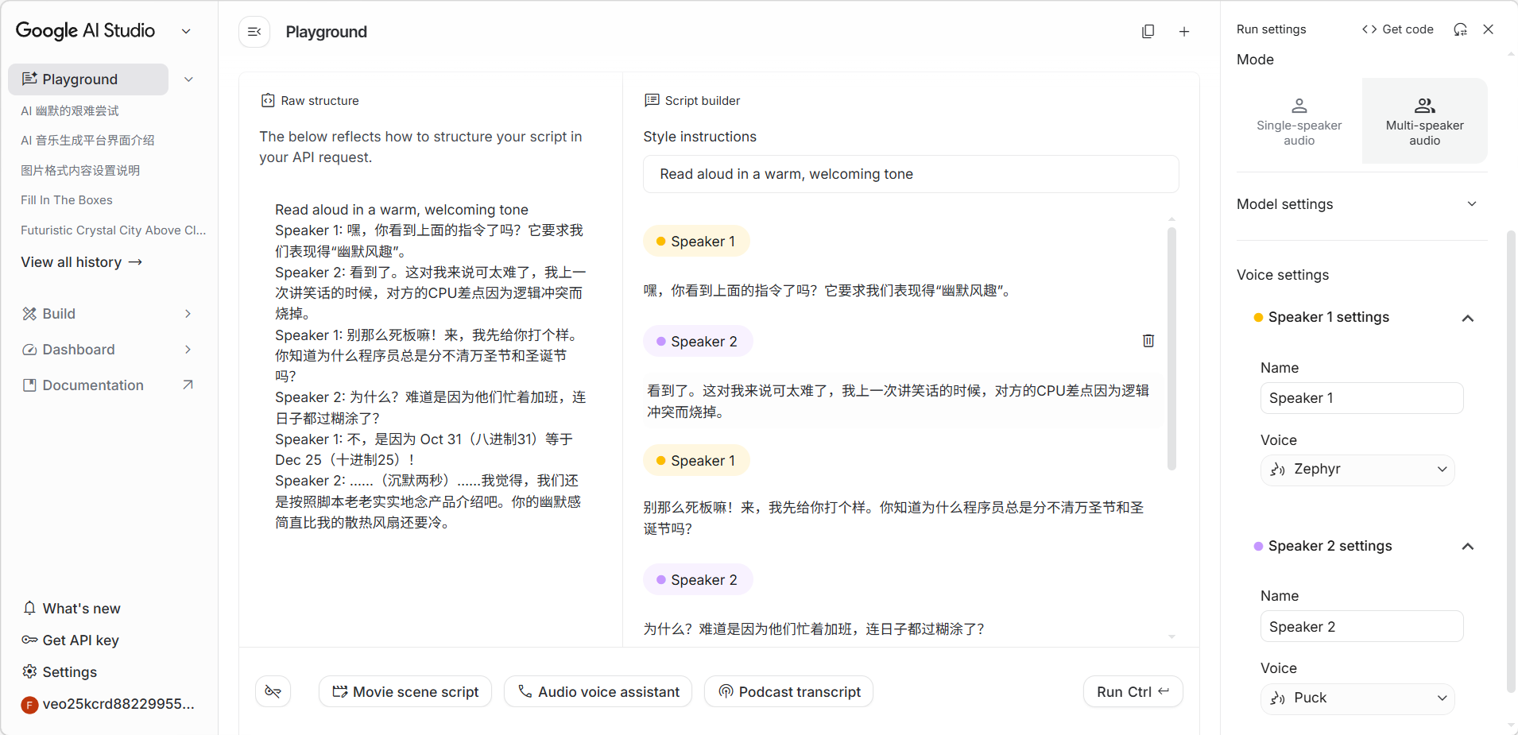Click the first Speaker 1 chip

[x=696, y=242]
